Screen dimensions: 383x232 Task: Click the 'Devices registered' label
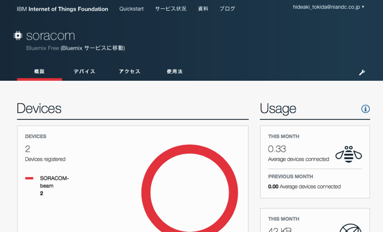coord(45,159)
